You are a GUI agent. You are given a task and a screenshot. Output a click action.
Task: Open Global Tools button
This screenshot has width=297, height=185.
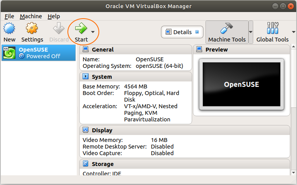tap(272, 32)
